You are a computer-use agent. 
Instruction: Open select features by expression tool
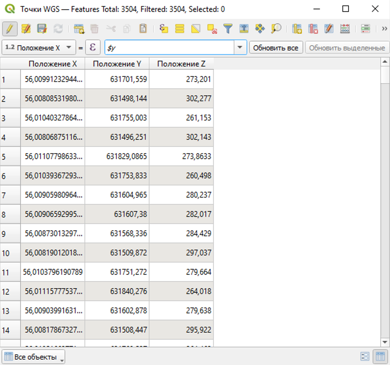click(163, 29)
